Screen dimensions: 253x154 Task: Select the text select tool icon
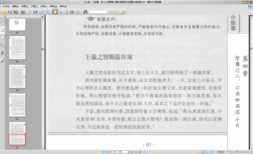point(66,12)
